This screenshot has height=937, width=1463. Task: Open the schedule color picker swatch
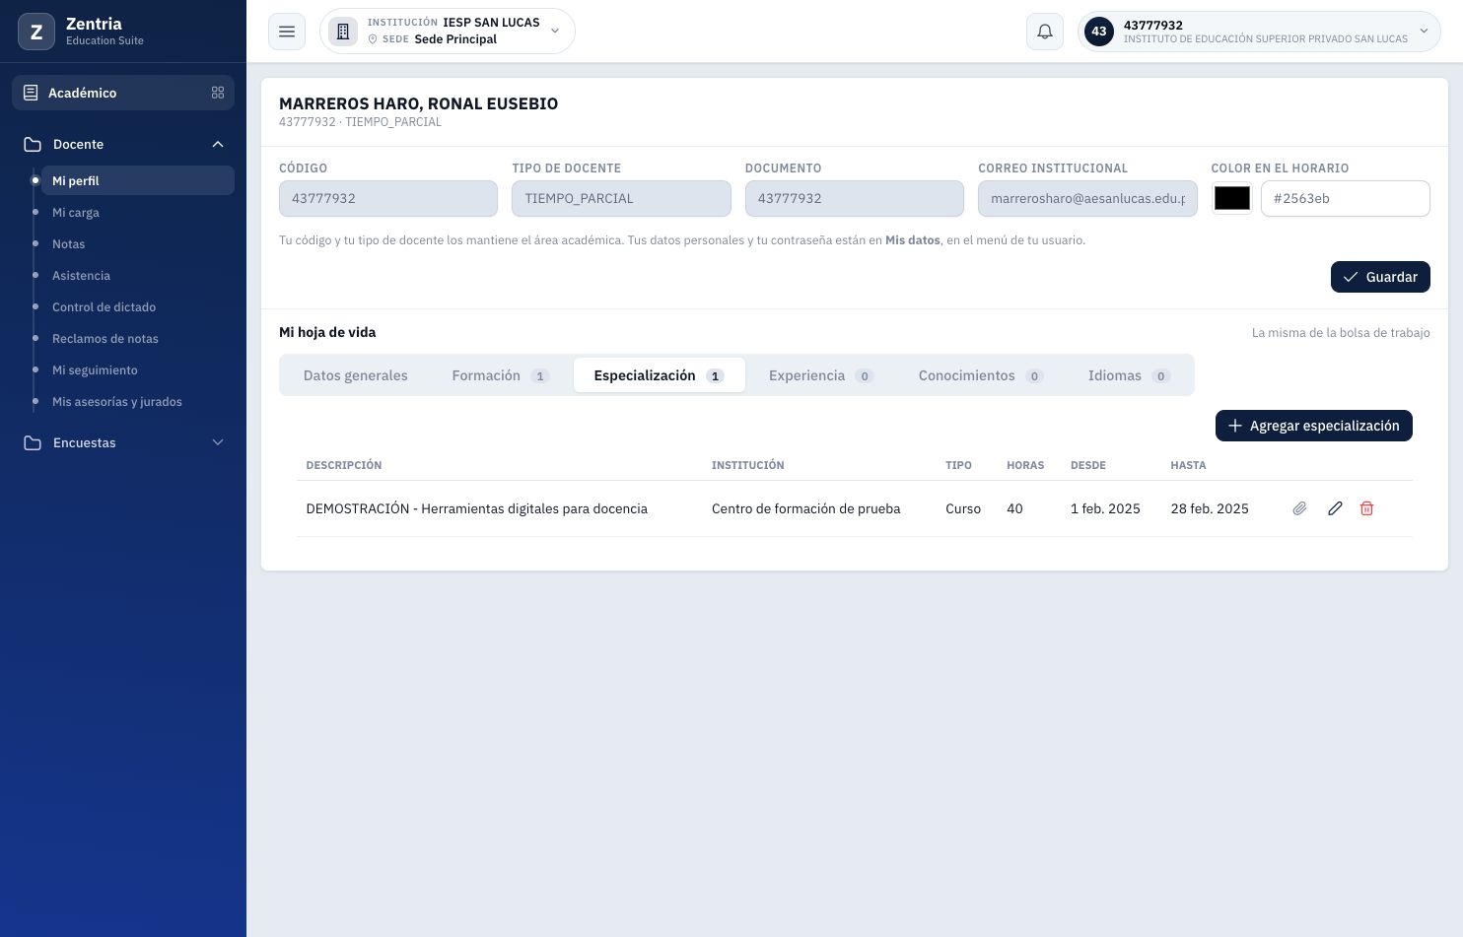click(x=1232, y=198)
